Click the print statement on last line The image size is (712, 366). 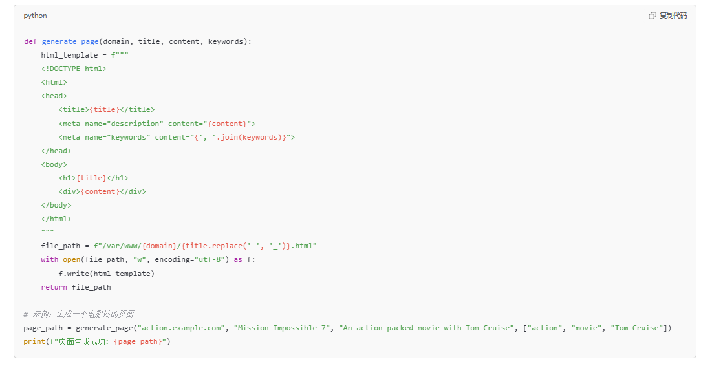coord(97,342)
